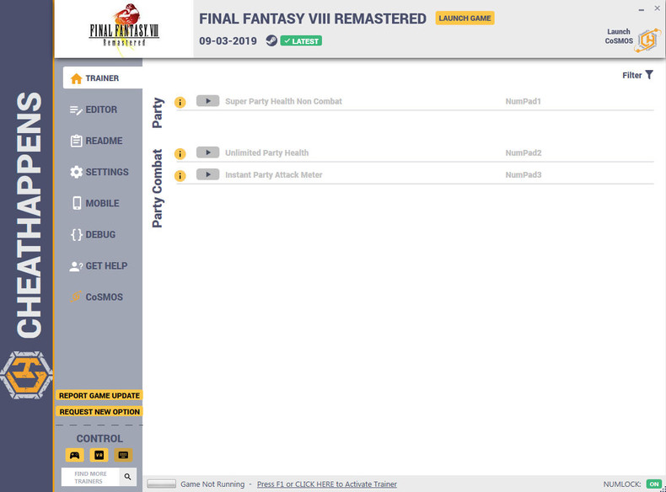
Task: Click the Launch Game button
Action: 465,19
